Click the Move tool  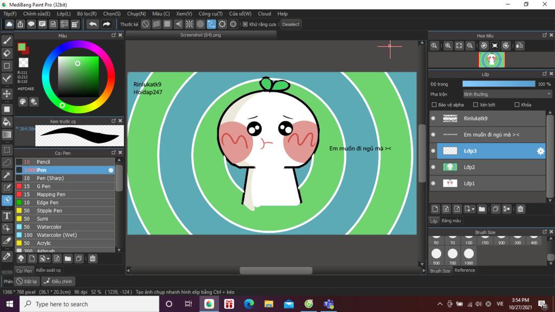click(7, 94)
